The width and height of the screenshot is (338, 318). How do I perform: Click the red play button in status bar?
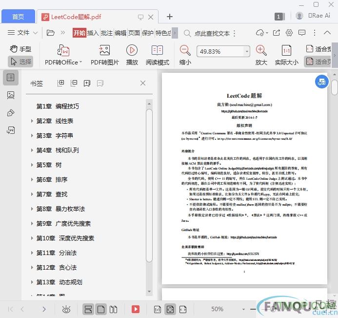[136, 309]
